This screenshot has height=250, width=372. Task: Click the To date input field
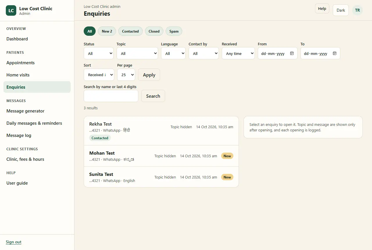click(320, 53)
